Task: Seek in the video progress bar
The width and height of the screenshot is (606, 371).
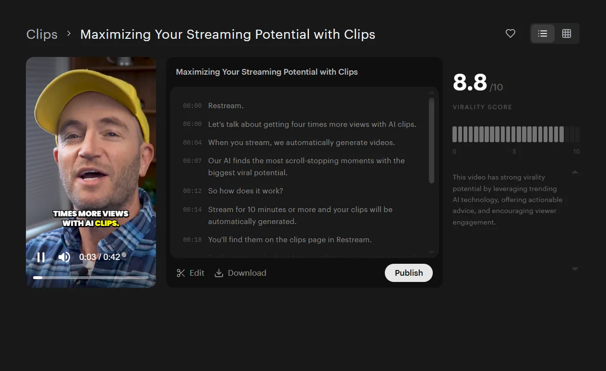Action: pos(91,278)
